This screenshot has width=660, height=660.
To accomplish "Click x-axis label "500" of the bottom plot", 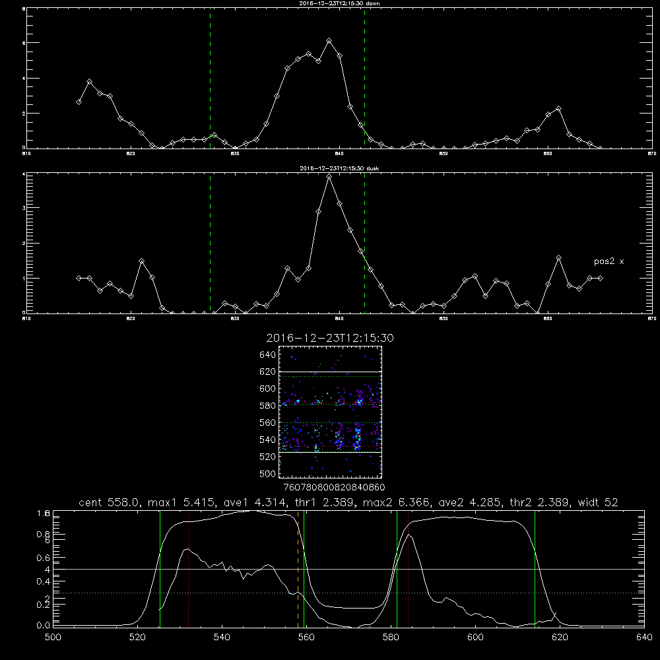I will click(x=53, y=638).
